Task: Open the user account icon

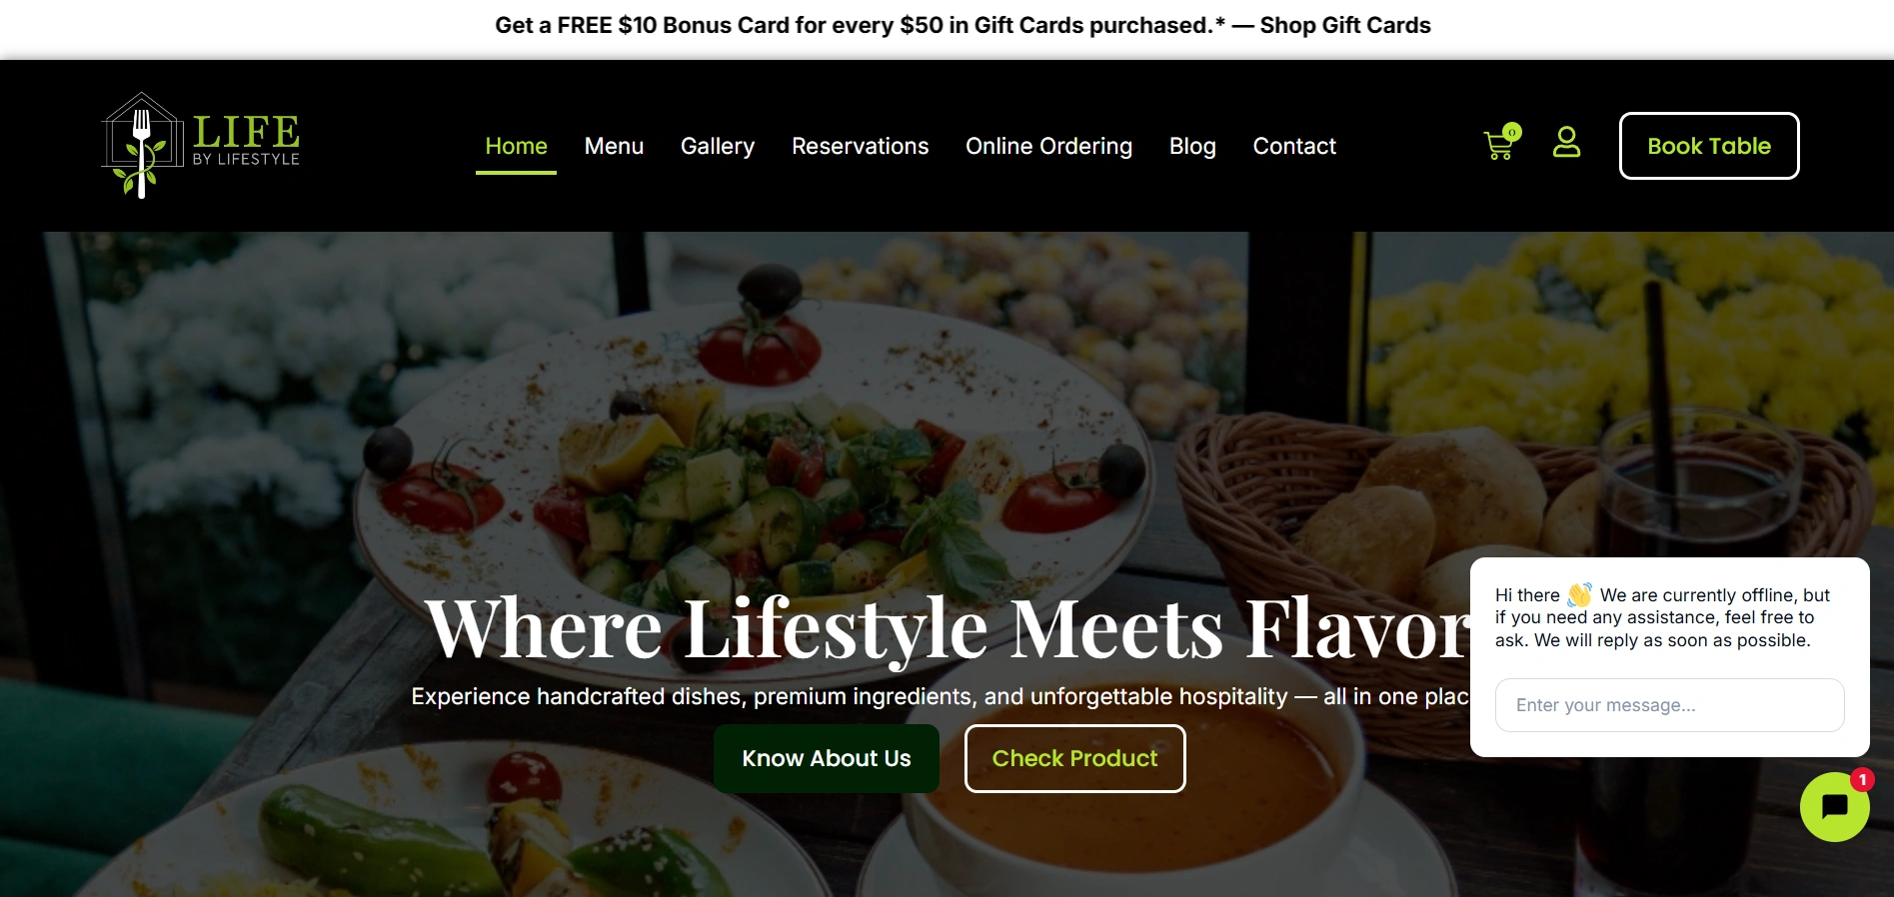Action: point(1566,142)
